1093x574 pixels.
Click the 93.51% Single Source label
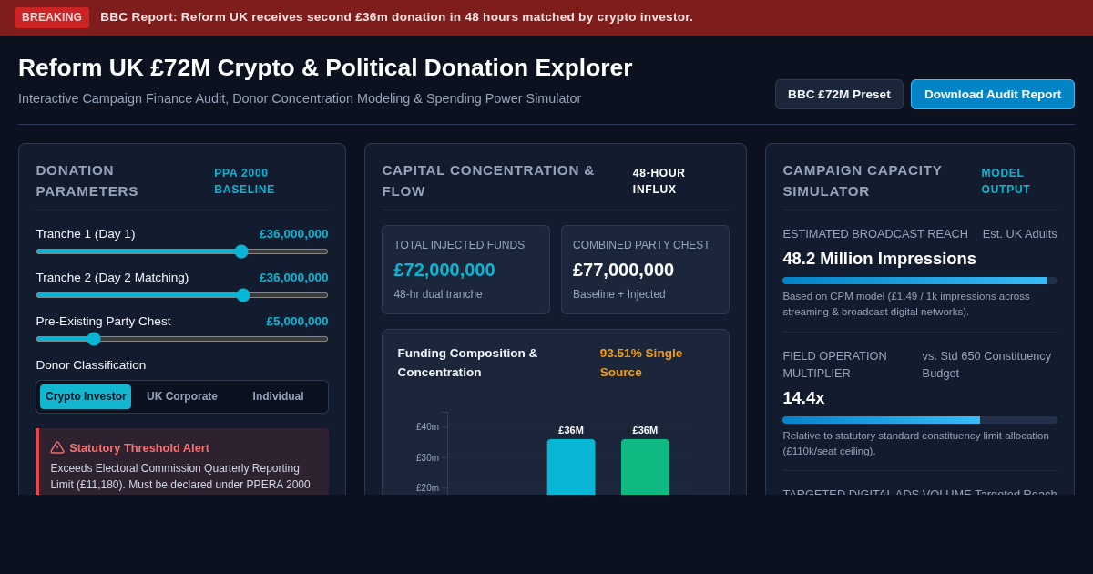tap(641, 363)
